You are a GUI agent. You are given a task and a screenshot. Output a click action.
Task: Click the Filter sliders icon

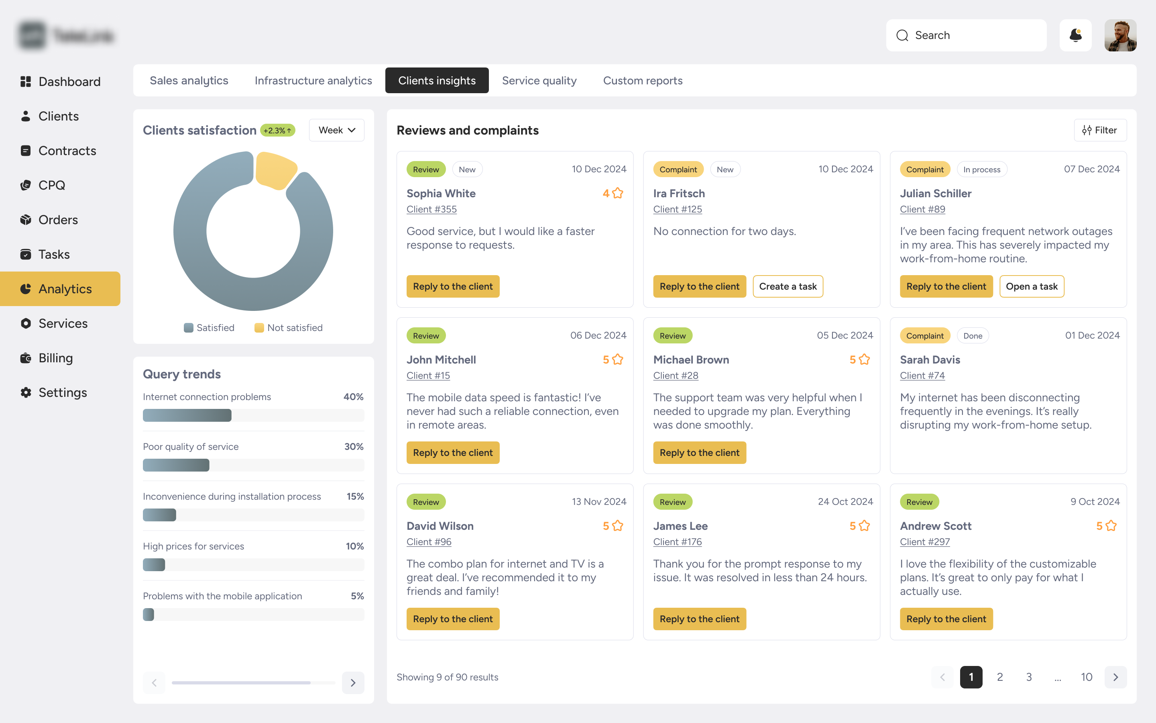[1087, 130]
